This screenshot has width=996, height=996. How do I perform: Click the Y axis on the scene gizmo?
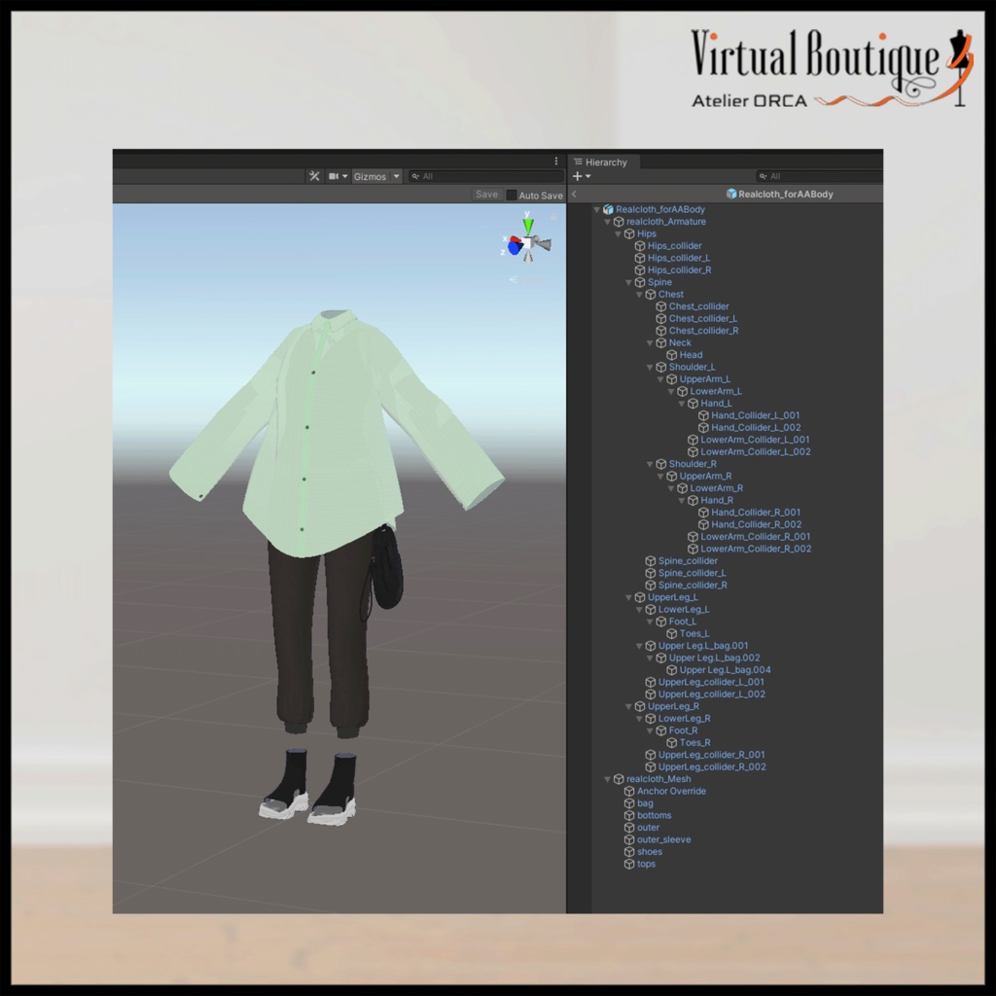[526, 226]
